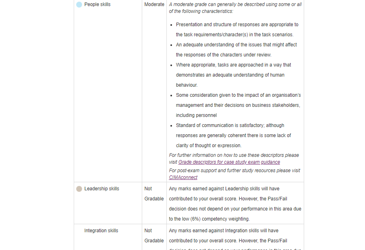Click the Leadership skills description paragraph

tap(235, 204)
